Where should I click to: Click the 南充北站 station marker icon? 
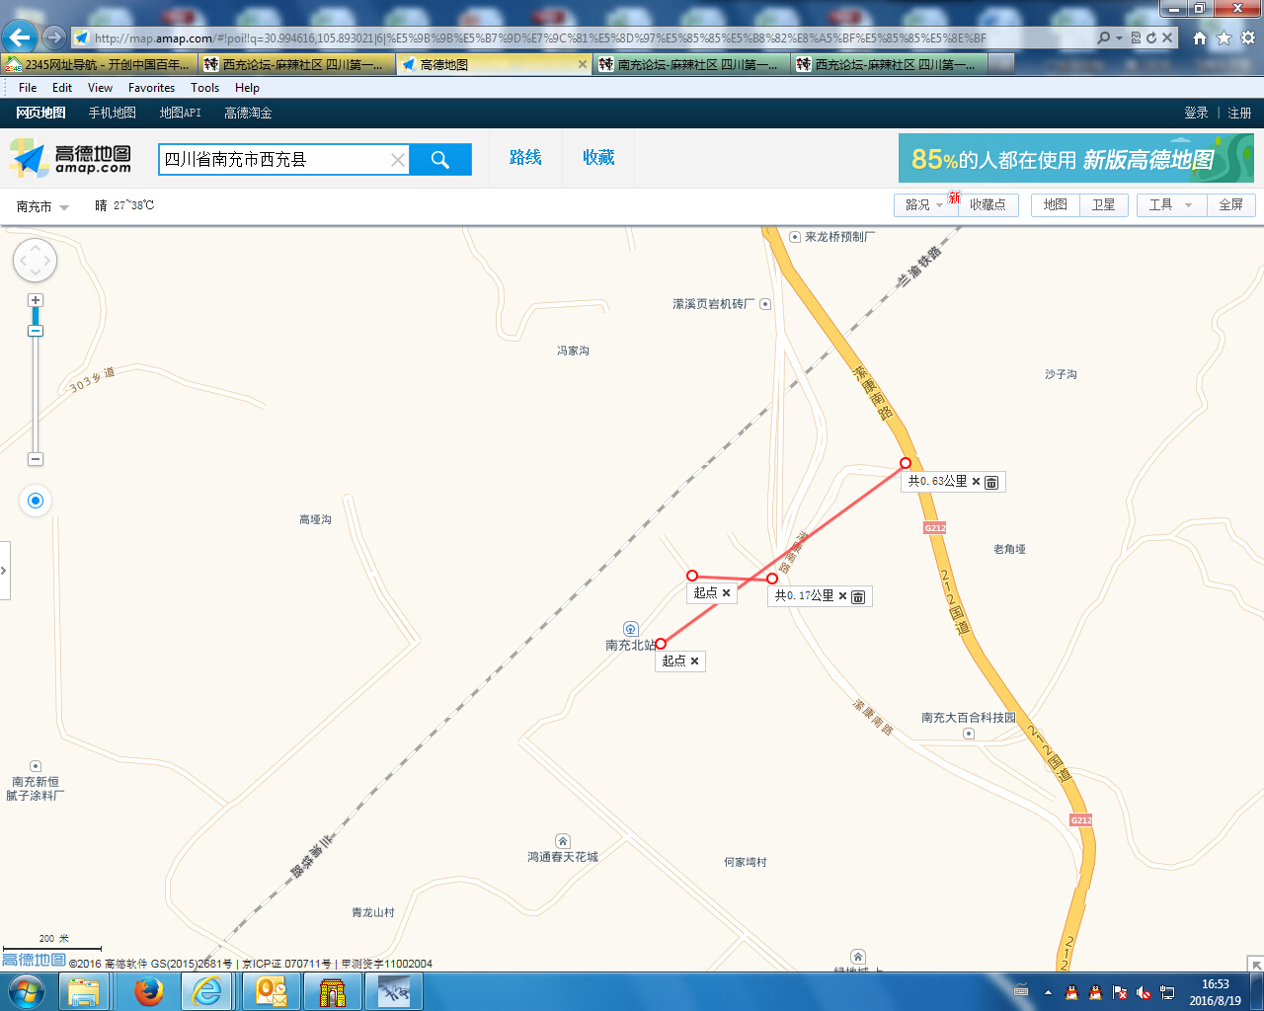tap(630, 629)
